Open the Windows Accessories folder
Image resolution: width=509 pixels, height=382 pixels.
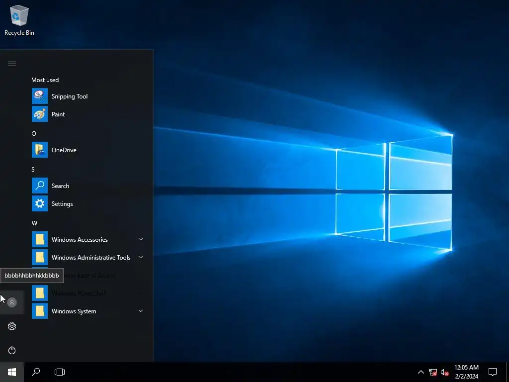tap(87, 239)
